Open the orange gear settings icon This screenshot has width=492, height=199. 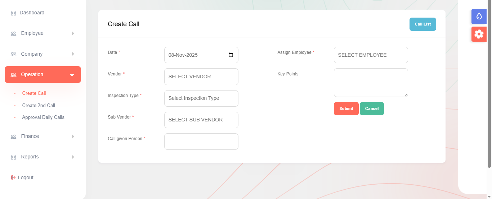coord(479,34)
